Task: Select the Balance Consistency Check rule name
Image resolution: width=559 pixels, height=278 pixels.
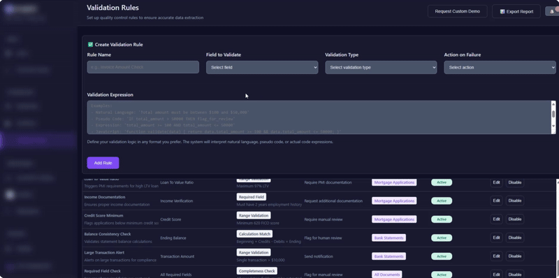Action: pos(108,234)
